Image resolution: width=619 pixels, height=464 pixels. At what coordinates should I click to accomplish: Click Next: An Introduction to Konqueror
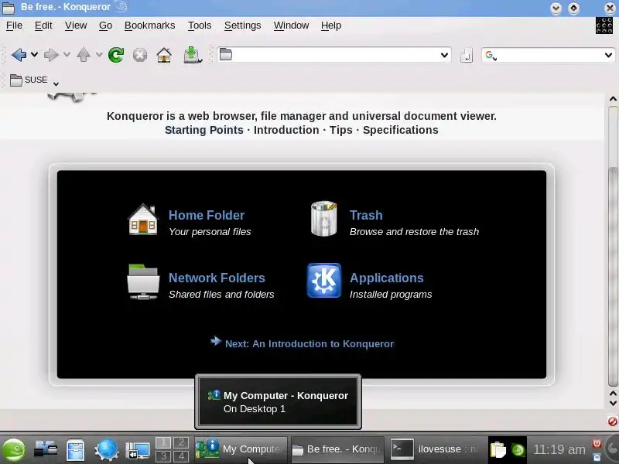click(309, 343)
